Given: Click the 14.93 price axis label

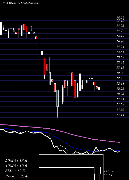Looking at the screenshot, I should click(x=120, y=26).
